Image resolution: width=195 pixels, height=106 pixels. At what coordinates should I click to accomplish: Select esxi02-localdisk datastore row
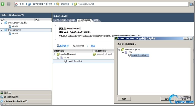(83, 61)
